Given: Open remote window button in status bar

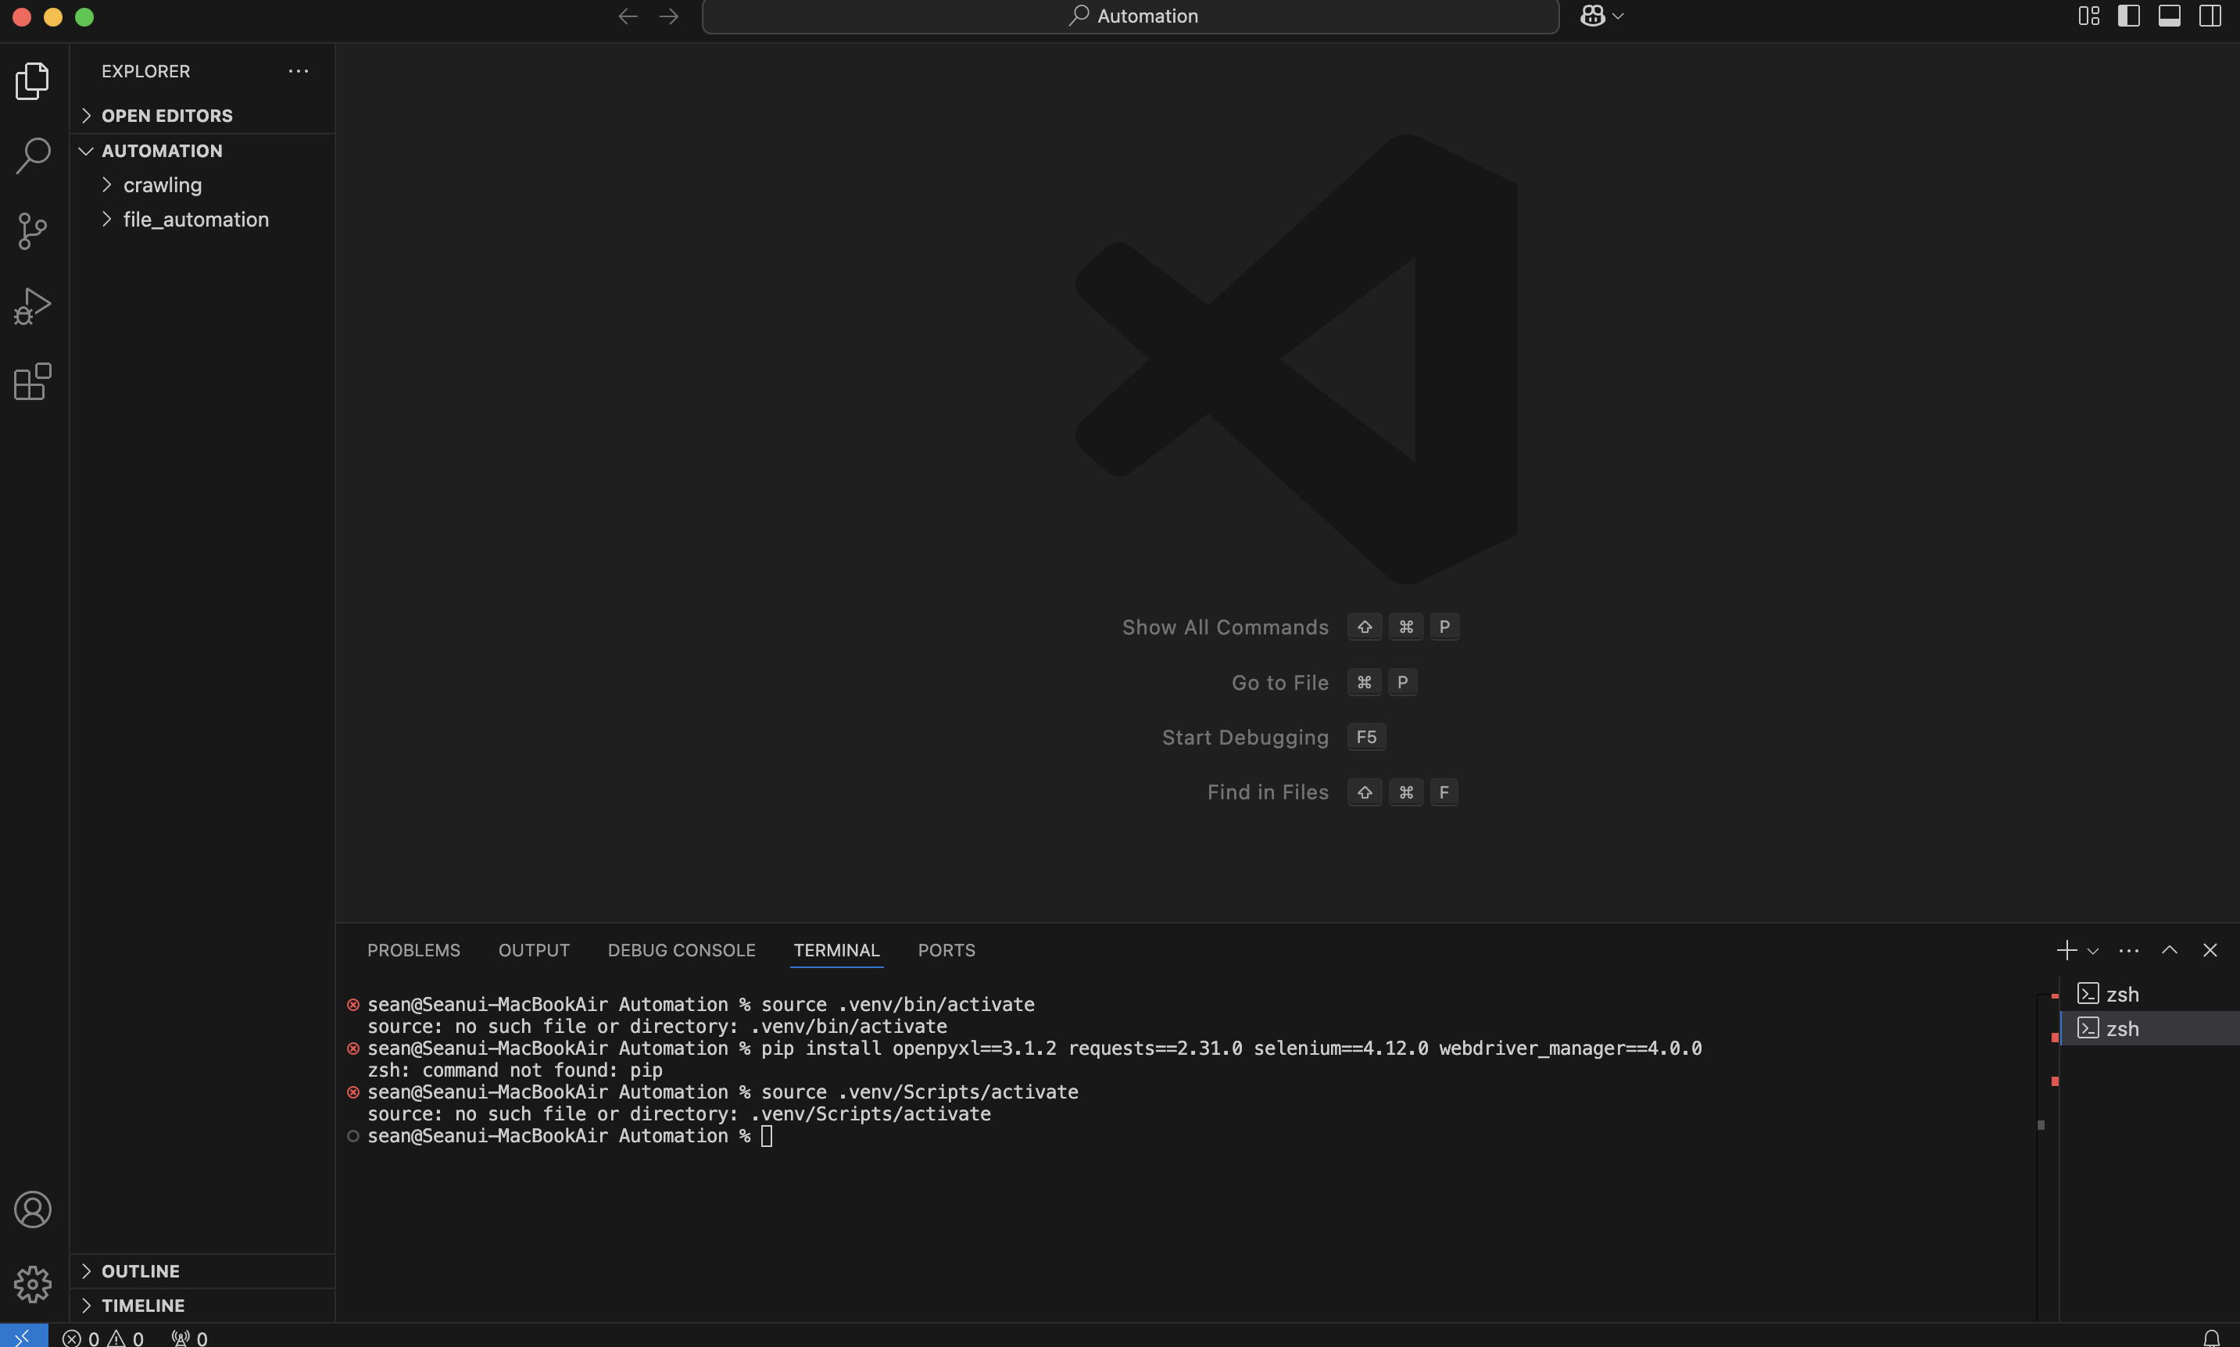Looking at the screenshot, I should 23,1336.
